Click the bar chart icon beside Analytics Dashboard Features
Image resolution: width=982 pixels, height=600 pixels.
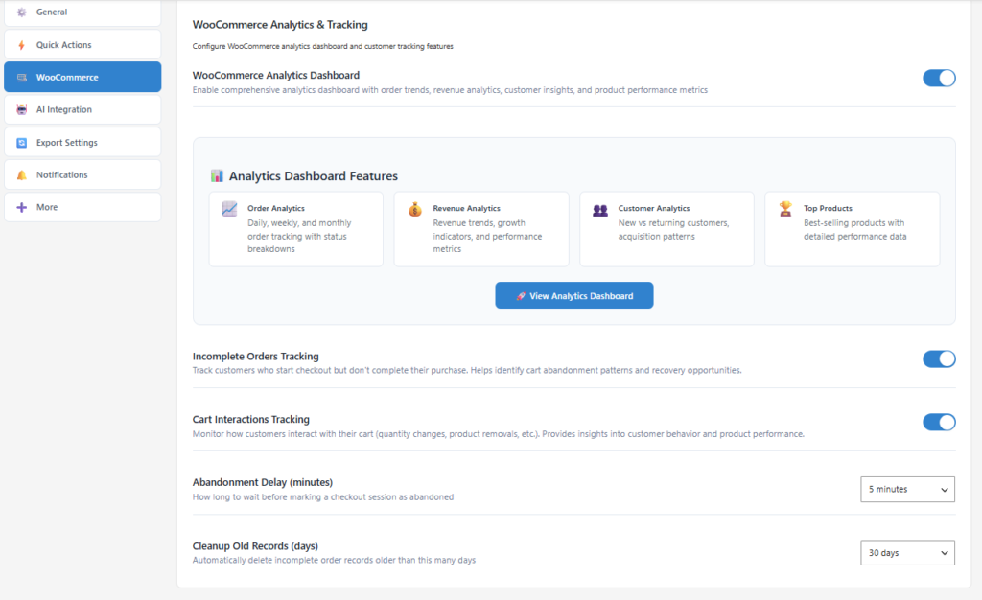pyautogui.click(x=217, y=175)
